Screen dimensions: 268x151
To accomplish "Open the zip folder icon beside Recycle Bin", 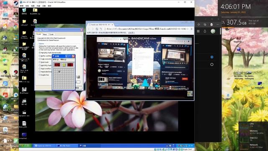I will (35, 11).
